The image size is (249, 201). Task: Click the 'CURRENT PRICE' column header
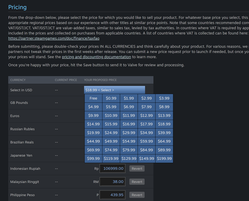[66, 80]
